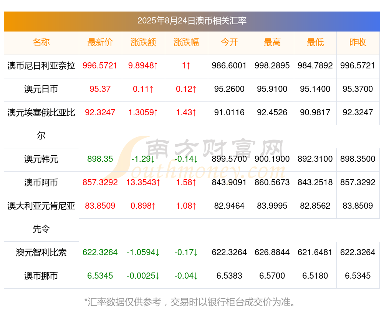
Task: Click the 涨跌幅 column header
Action: (186, 42)
